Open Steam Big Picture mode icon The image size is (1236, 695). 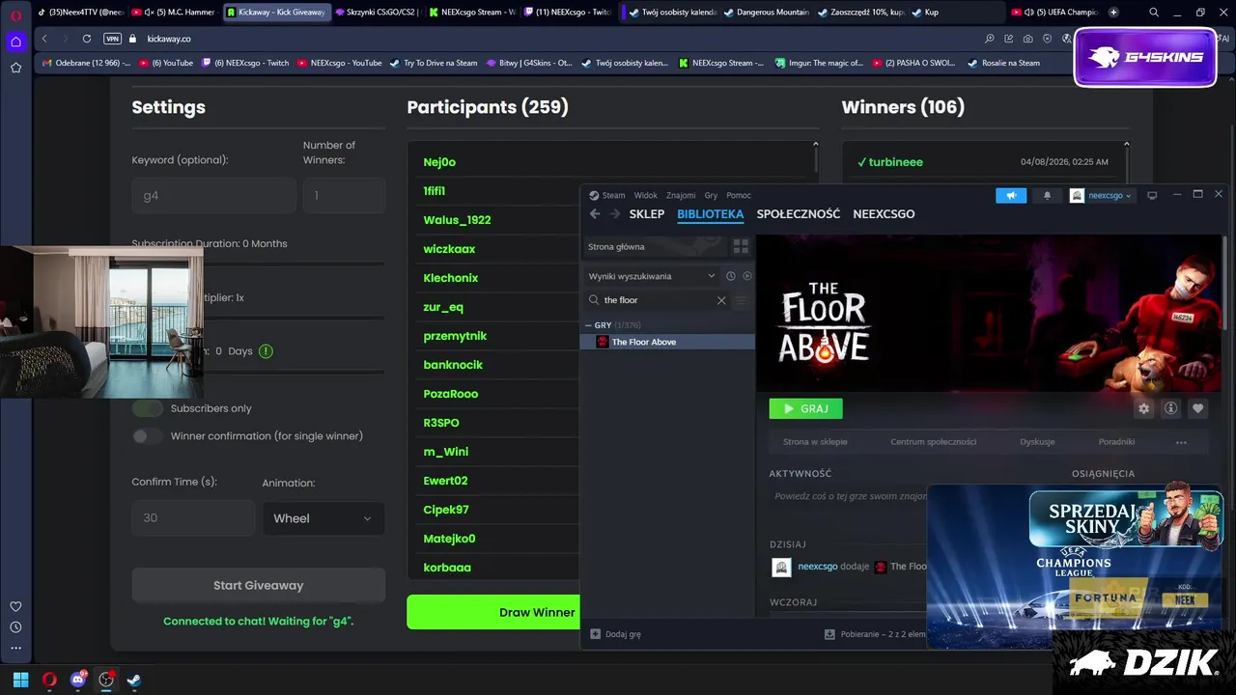tap(1152, 195)
